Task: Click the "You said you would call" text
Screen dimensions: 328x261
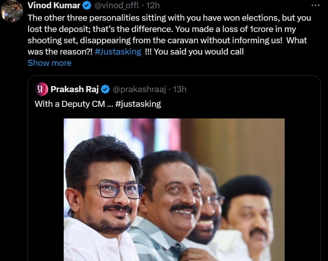Action: click(199, 52)
